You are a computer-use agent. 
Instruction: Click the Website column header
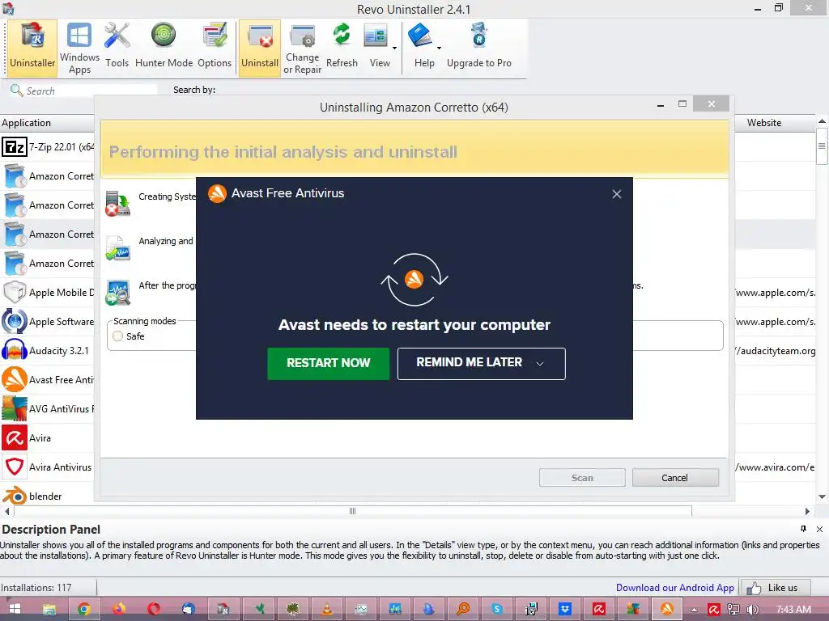coord(775,123)
